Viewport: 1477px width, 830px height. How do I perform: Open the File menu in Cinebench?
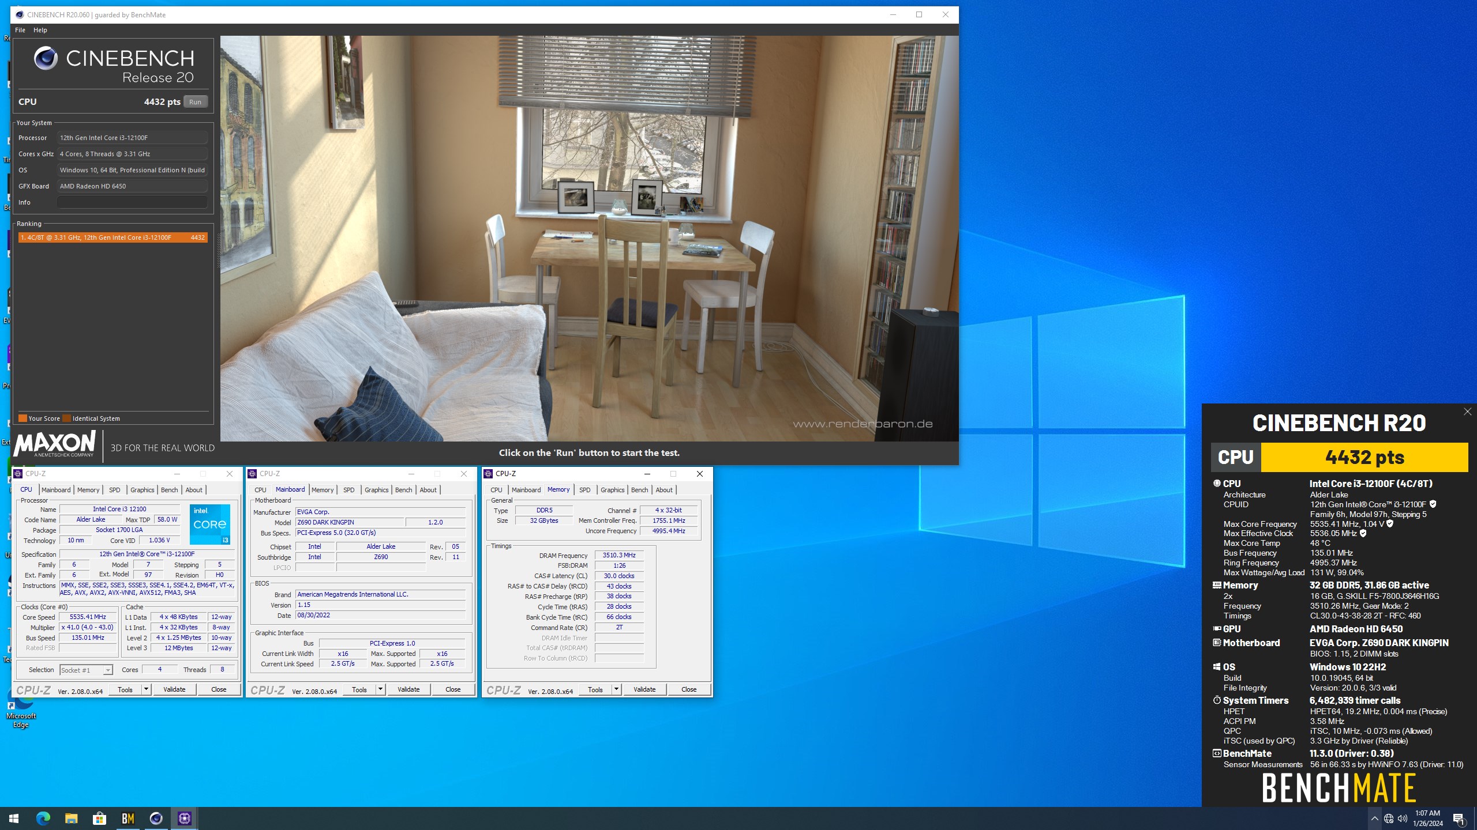click(20, 30)
